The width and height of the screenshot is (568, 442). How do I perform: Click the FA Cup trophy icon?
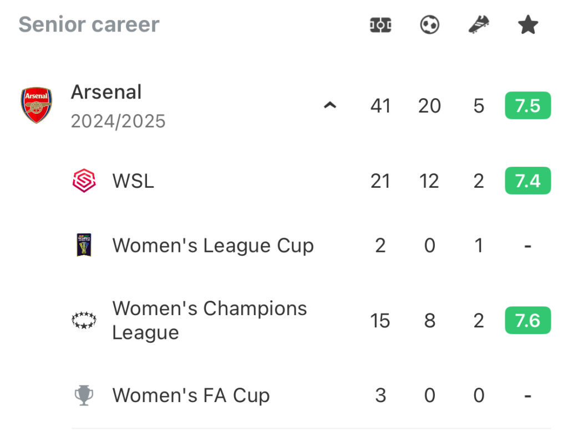[84, 395]
